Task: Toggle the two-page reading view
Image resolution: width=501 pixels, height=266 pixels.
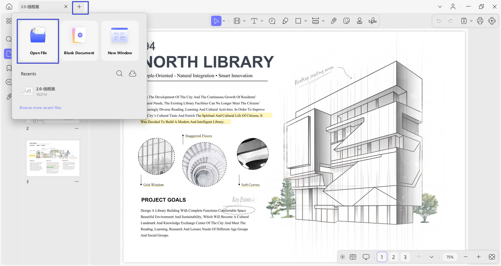Action: pyautogui.click(x=353, y=257)
